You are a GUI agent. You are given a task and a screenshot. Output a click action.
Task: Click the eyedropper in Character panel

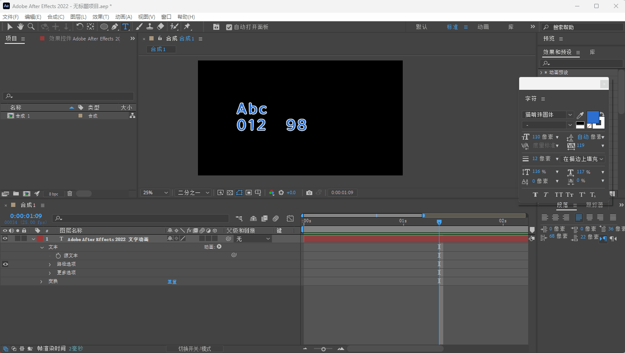click(580, 115)
